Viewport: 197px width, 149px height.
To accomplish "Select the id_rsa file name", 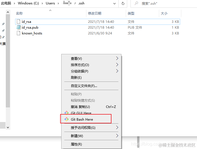I will click(26, 22).
